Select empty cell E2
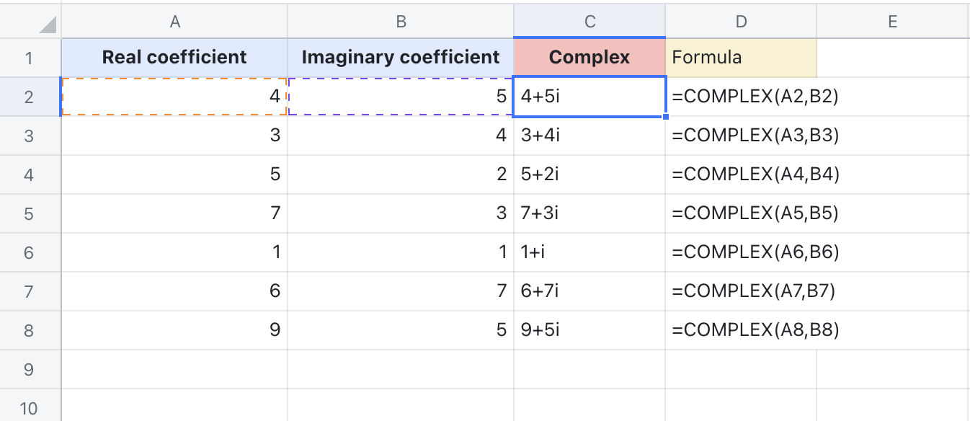 point(892,95)
